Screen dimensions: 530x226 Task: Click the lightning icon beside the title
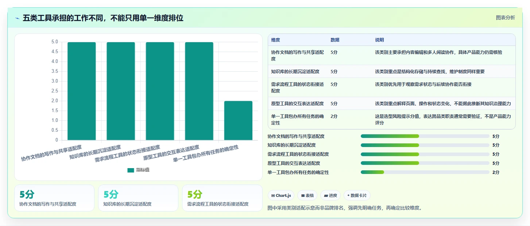17,18
